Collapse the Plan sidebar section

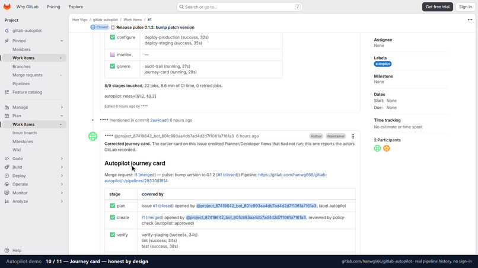tap(62, 115)
